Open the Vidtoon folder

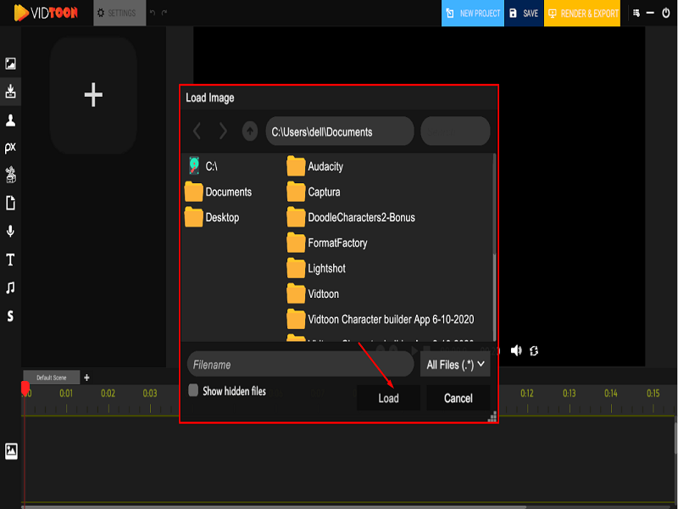point(313,294)
